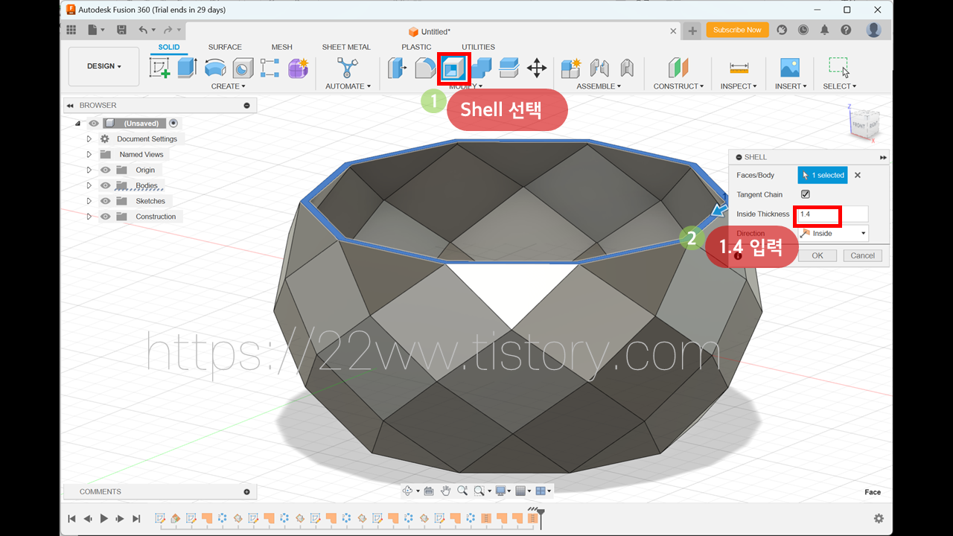Viewport: 953px width, 536px height.
Task: Toggle visibility of Origin folder
Action: [x=105, y=170]
